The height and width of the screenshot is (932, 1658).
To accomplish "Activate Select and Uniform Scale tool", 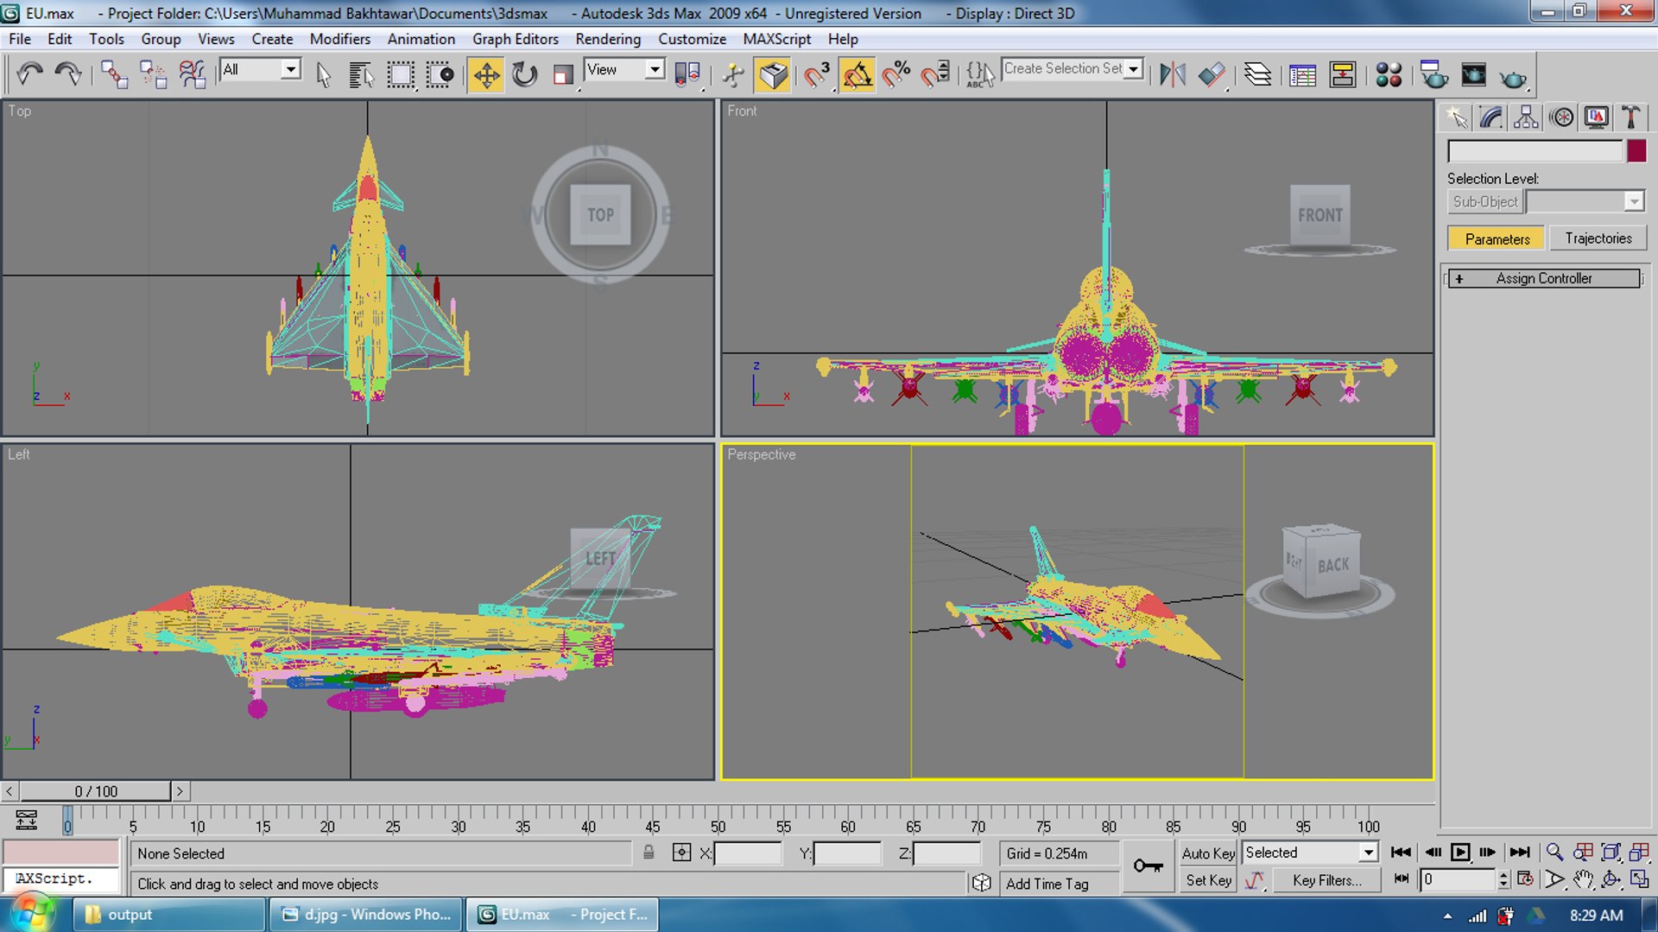I will pyautogui.click(x=563, y=74).
